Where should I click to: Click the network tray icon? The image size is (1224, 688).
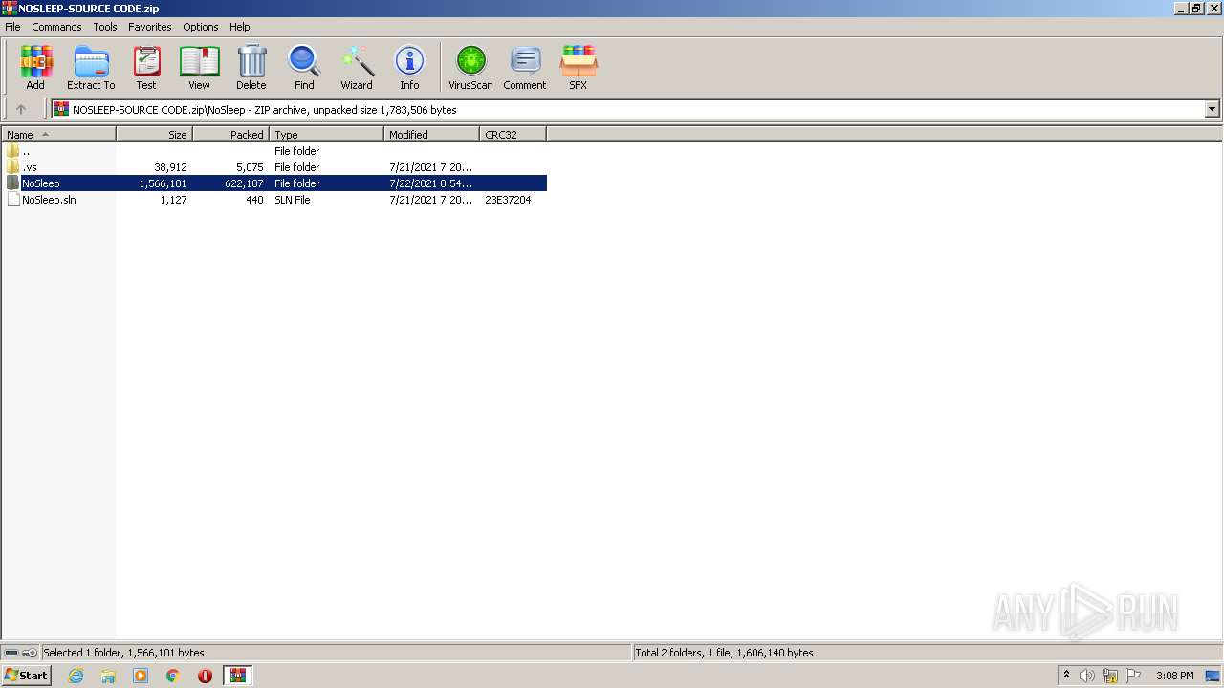point(1110,676)
